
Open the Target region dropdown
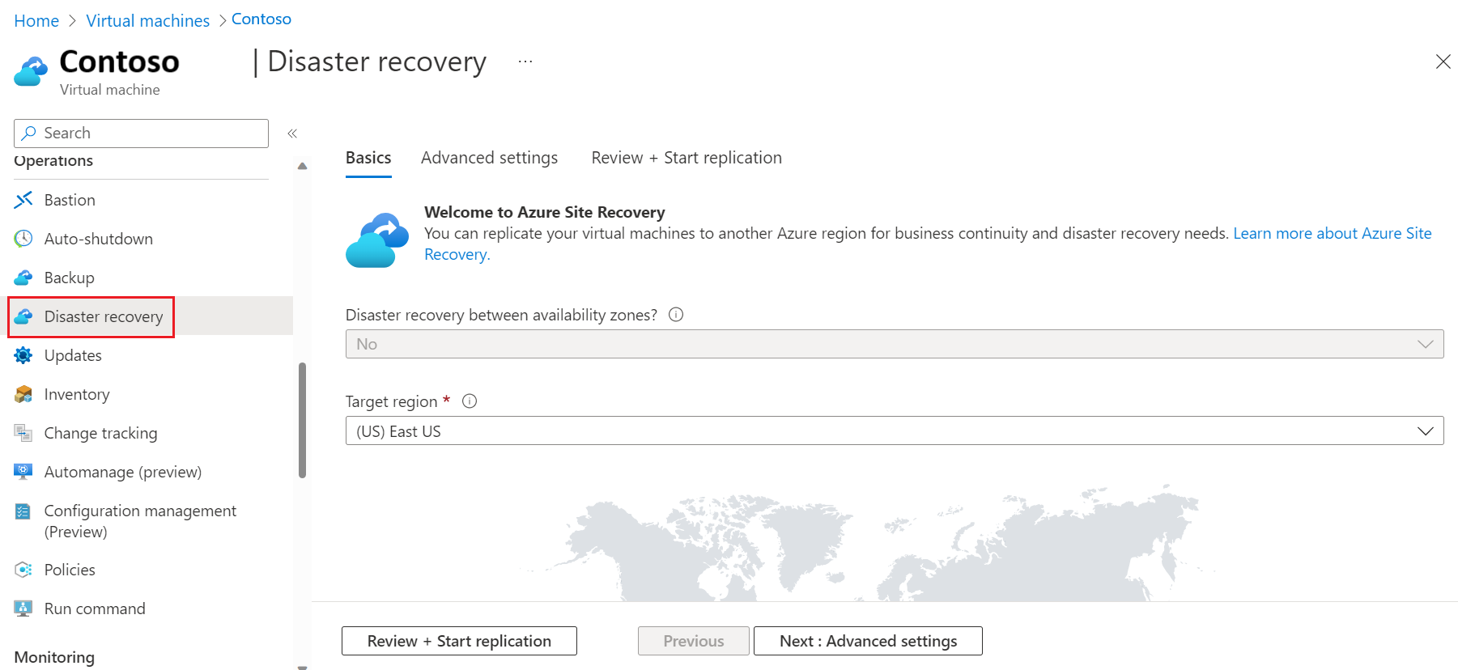pos(895,430)
